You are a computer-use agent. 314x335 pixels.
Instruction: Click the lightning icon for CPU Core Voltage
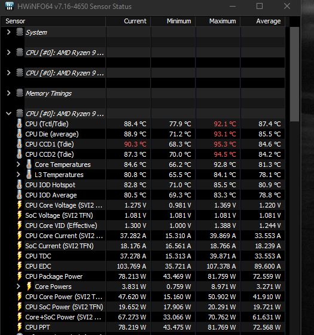click(x=19, y=205)
